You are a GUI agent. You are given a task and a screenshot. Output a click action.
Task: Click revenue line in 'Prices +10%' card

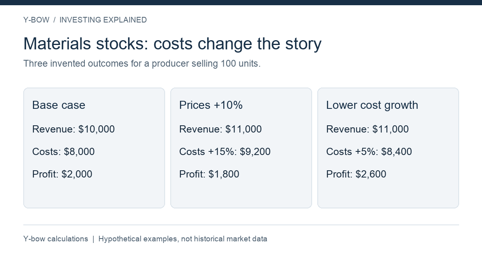tap(221, 129)
